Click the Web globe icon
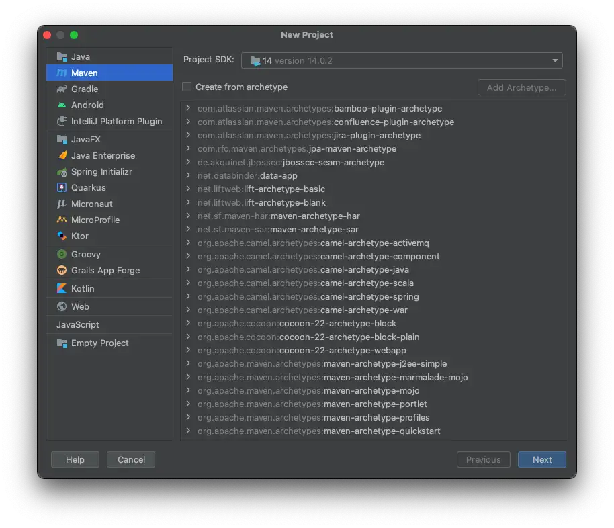The image size is (614, 528). 62,306
